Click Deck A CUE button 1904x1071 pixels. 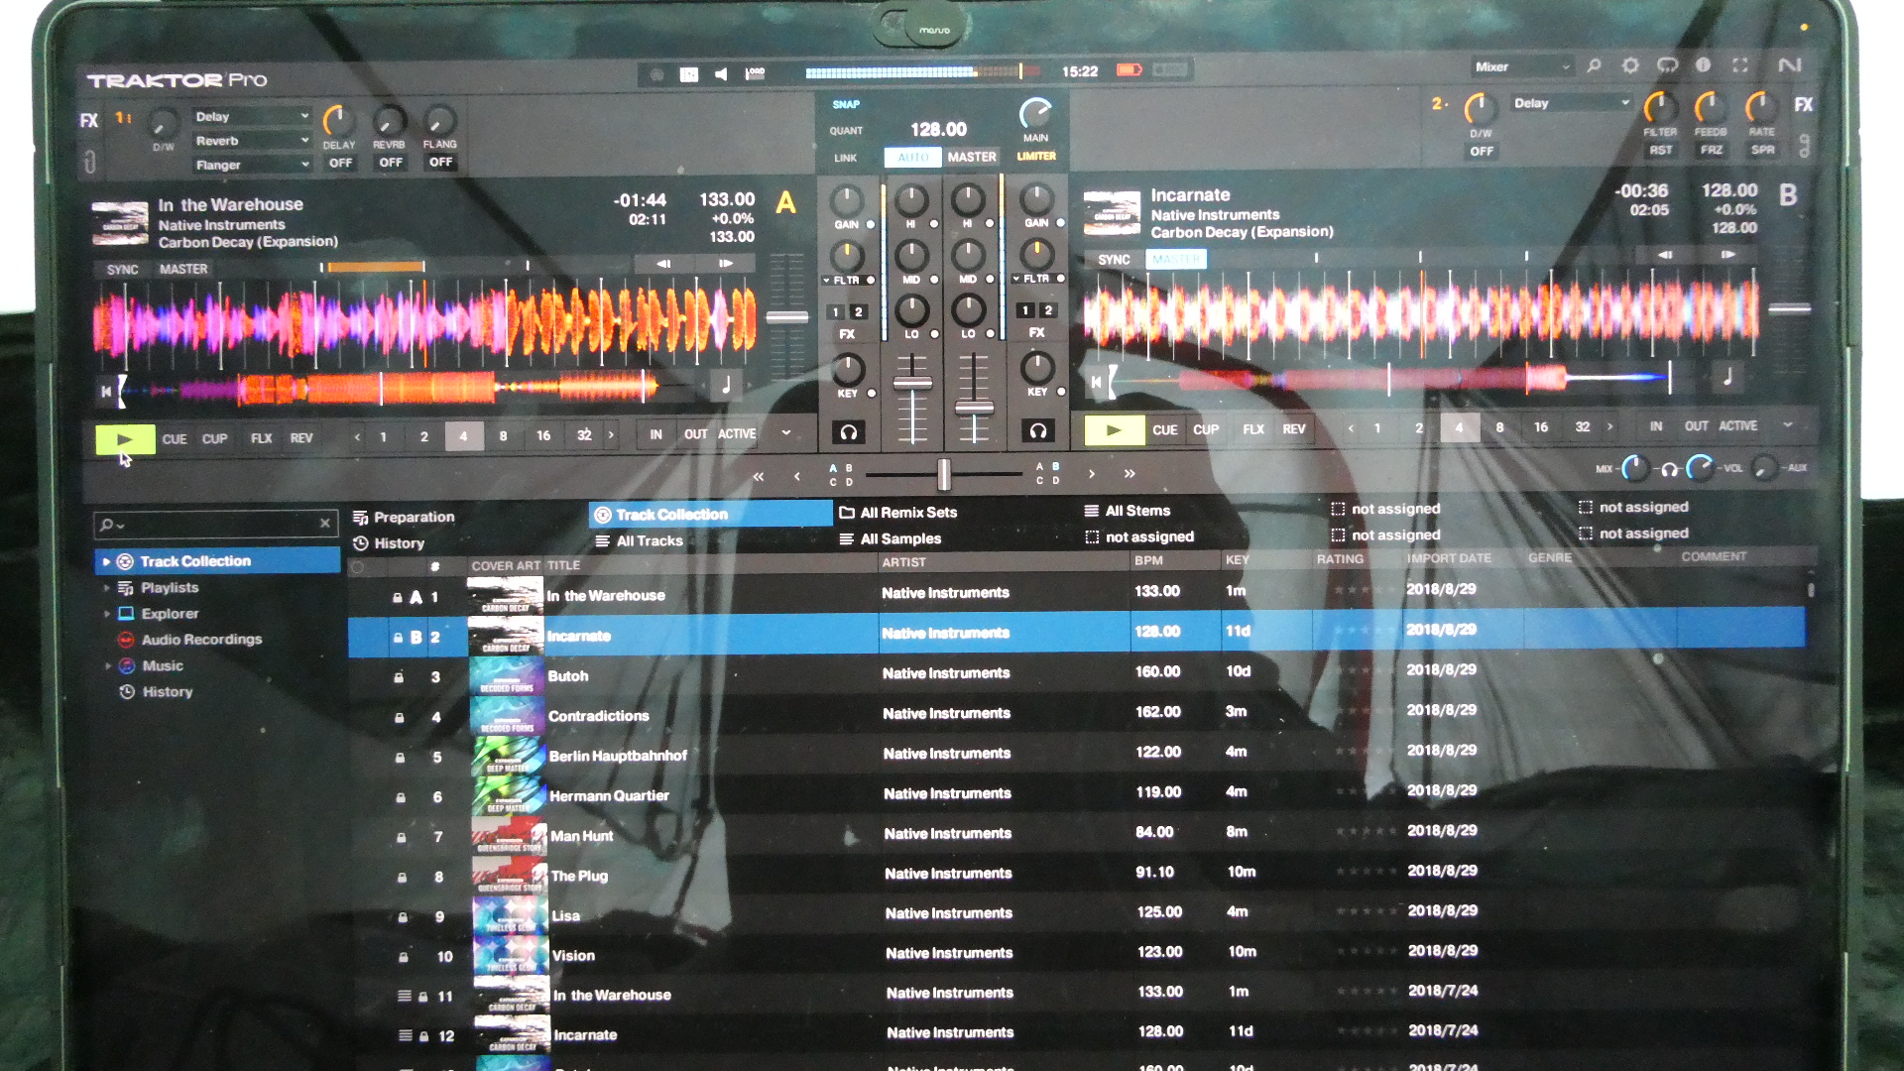coord(175,438)
